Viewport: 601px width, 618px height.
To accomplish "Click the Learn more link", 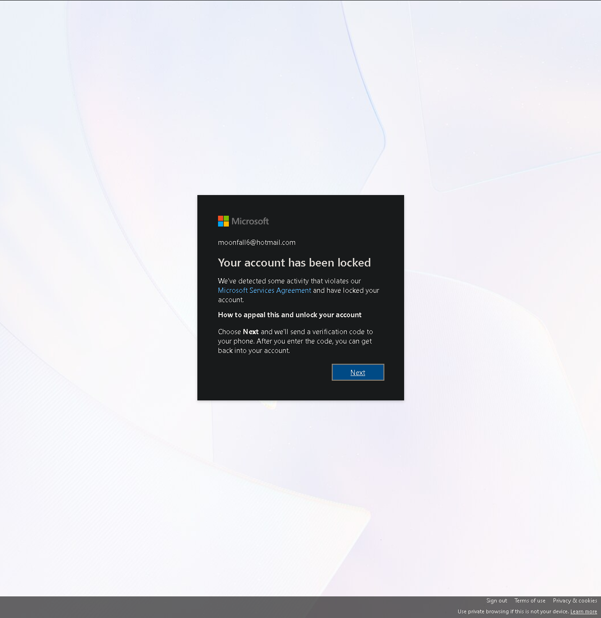I will [x=584, y=611].
